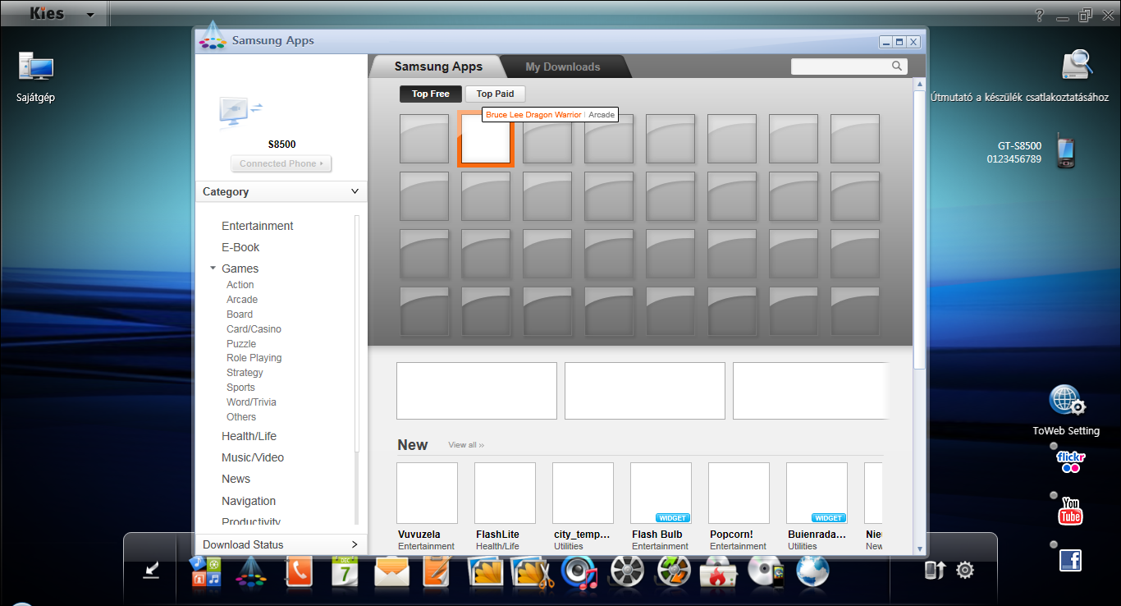
Task: Open the orange phone contacts dock icon
Action: [299, 572]
